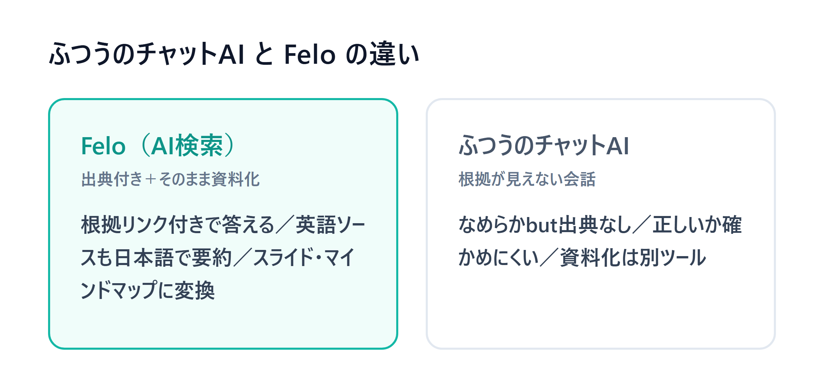Click the slide title ふつうのチャットAI と Felo の違い

click(x=234, y=54)
